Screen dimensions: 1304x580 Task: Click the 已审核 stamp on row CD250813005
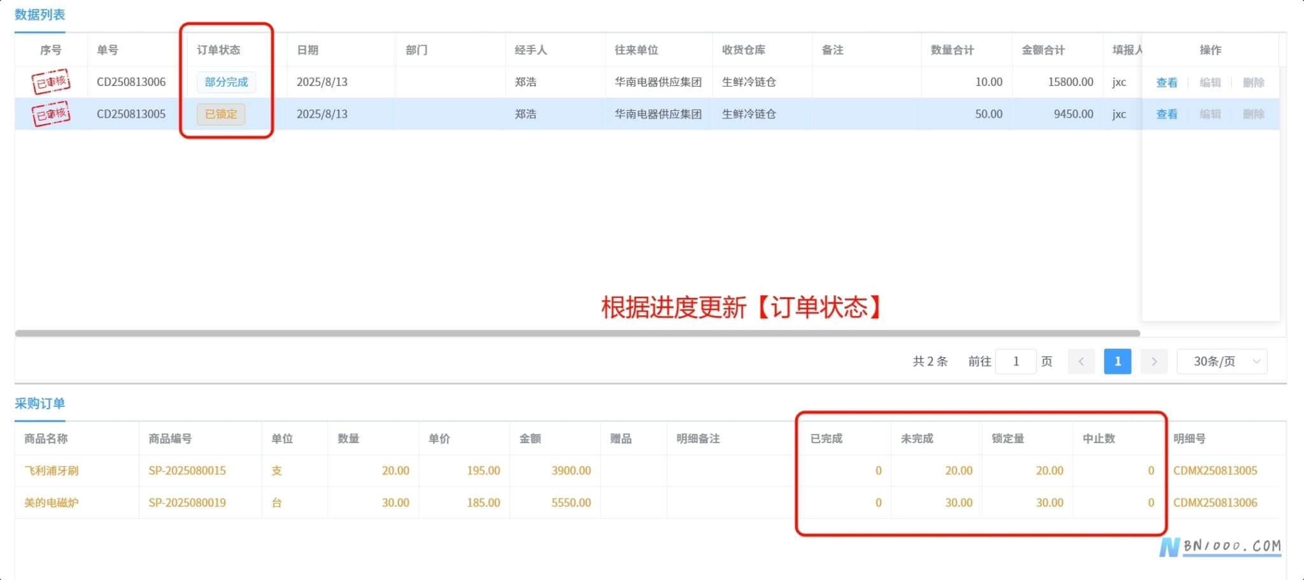[51, 114]
